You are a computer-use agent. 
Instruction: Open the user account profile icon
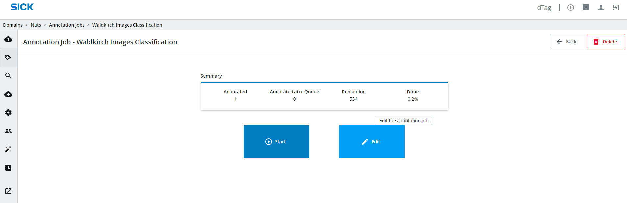601,8
